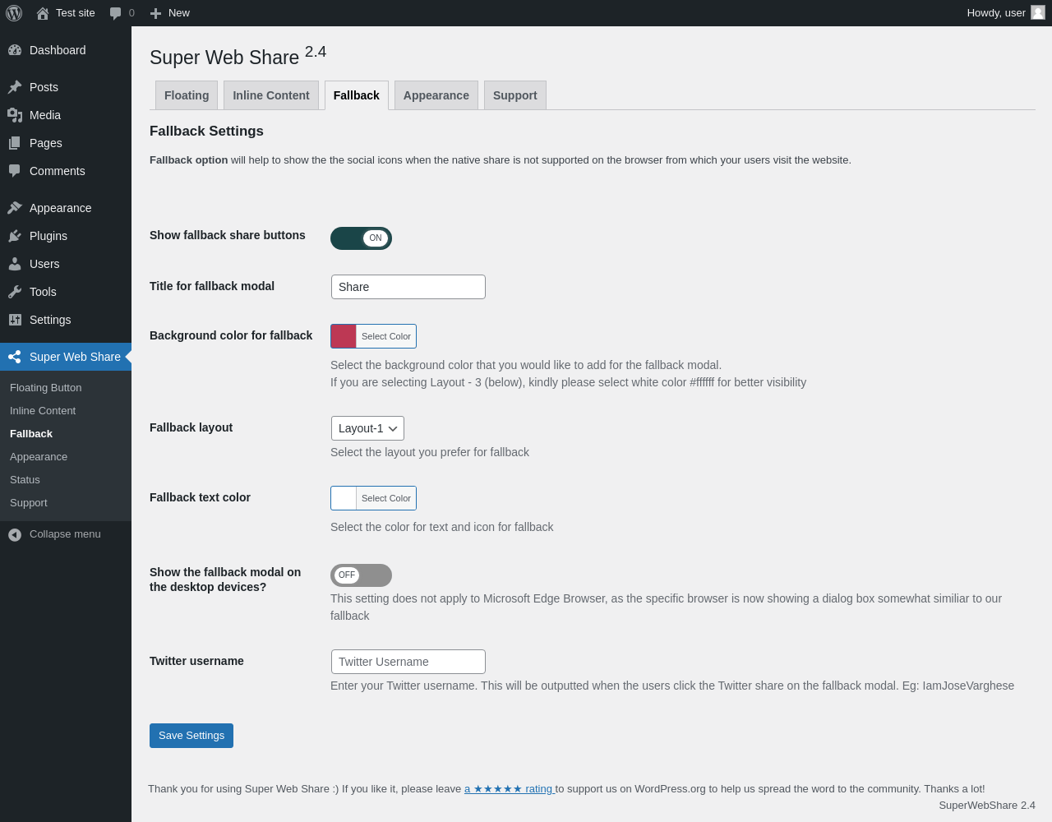Click the Dashboard gauge icon
1052x822 pixels.
pyautogui.click(x=15, y=50)
